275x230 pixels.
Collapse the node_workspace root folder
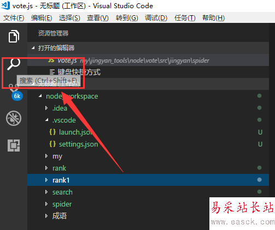point(40,96)
